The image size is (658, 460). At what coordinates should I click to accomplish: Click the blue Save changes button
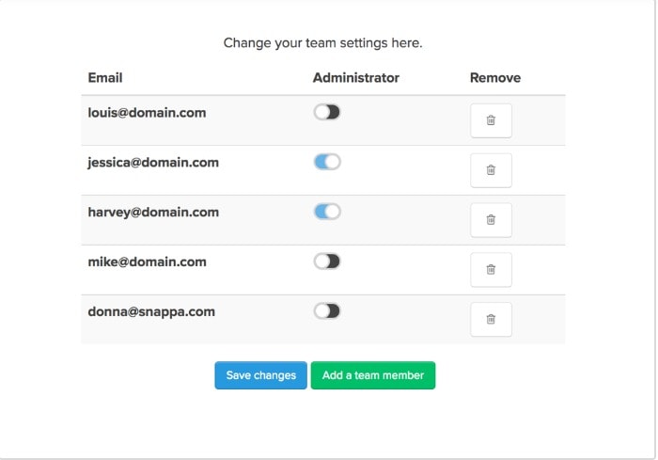coord(261,375)
